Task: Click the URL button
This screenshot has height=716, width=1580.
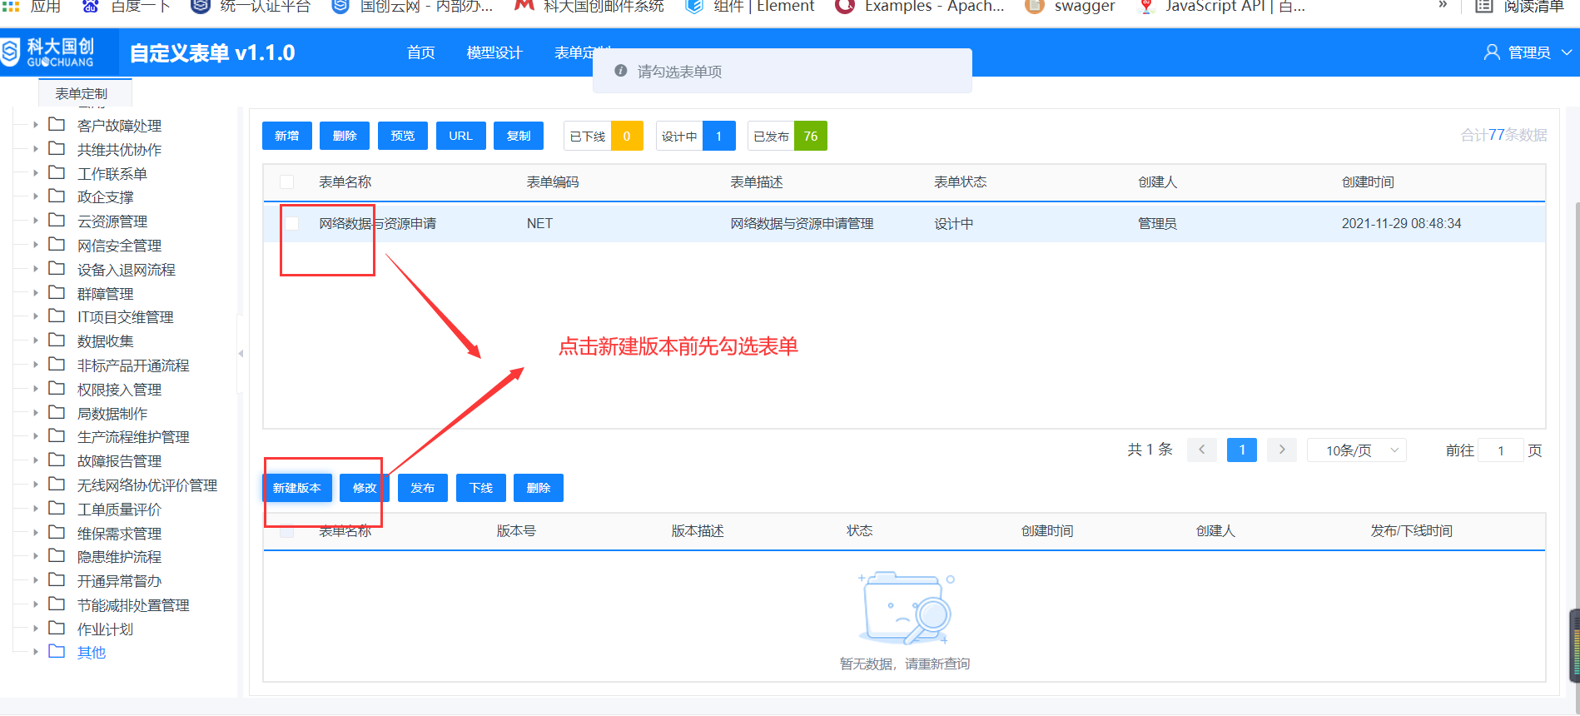Action: pos(460,136)
